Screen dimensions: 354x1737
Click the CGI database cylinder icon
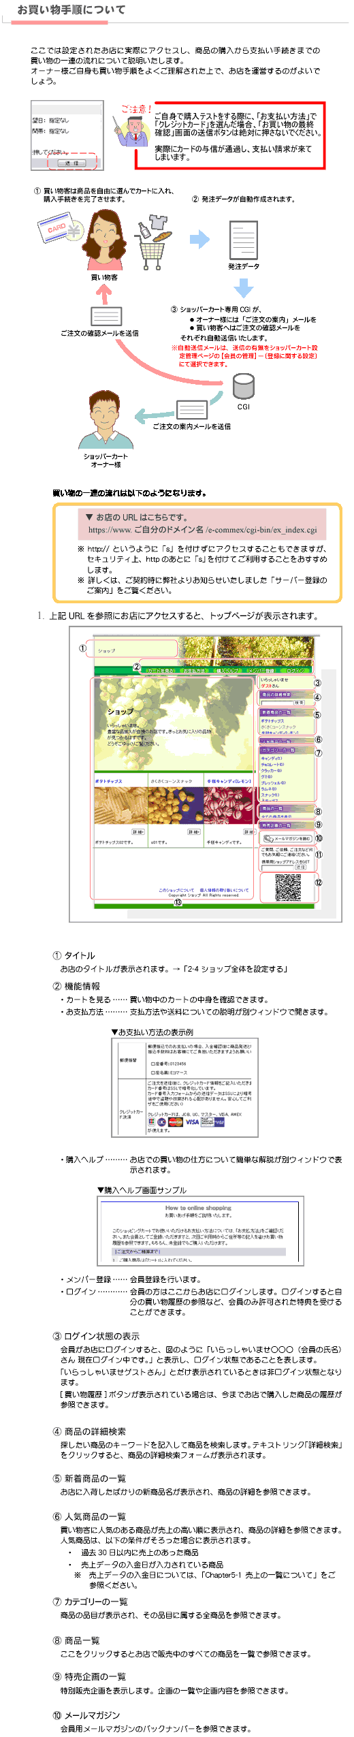click(x=243, y=387)
